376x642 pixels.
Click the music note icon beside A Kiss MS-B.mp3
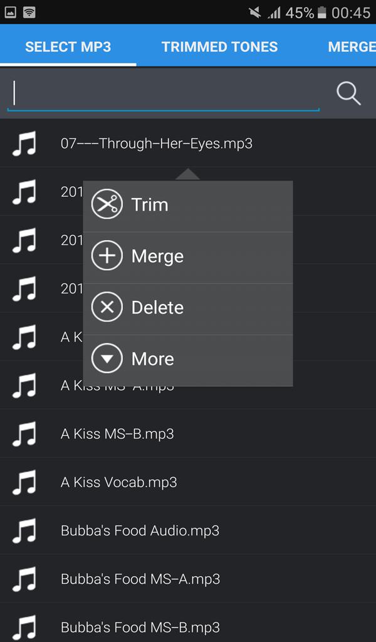[25, 433]
